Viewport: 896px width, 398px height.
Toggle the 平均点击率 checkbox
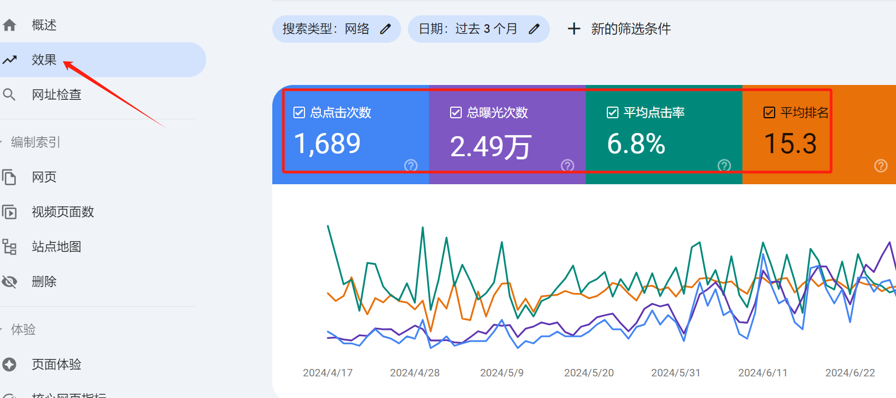[x=613, y=112]
